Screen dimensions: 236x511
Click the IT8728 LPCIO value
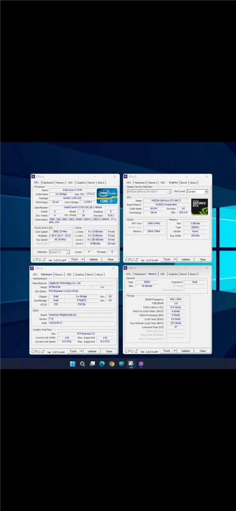tap(81, 305)
